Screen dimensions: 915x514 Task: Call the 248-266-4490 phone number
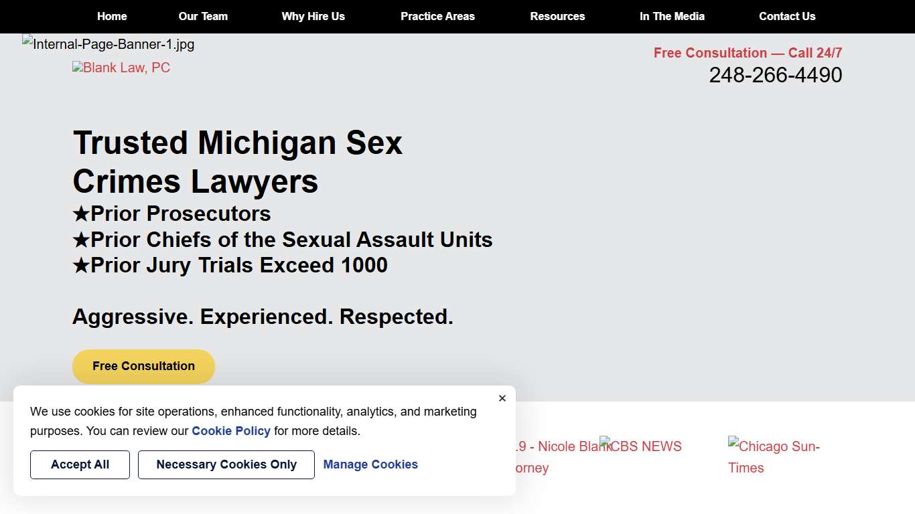tap(776, 75)
